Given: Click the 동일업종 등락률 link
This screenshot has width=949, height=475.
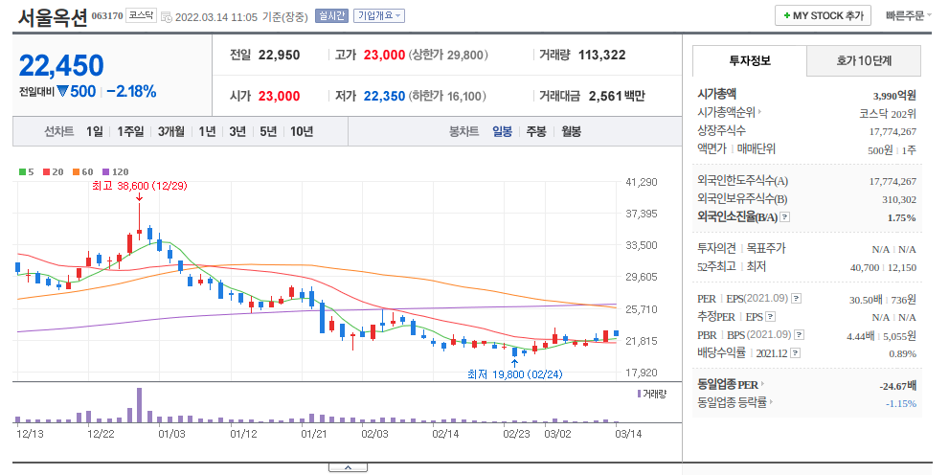Looking at the screenshot, I should (x=734, y=402).
